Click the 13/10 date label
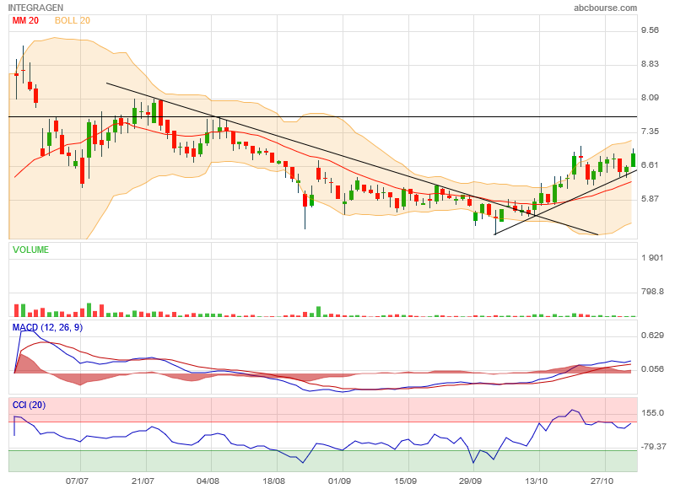Screen dimensions: 675x489 (x=537, y=481)
